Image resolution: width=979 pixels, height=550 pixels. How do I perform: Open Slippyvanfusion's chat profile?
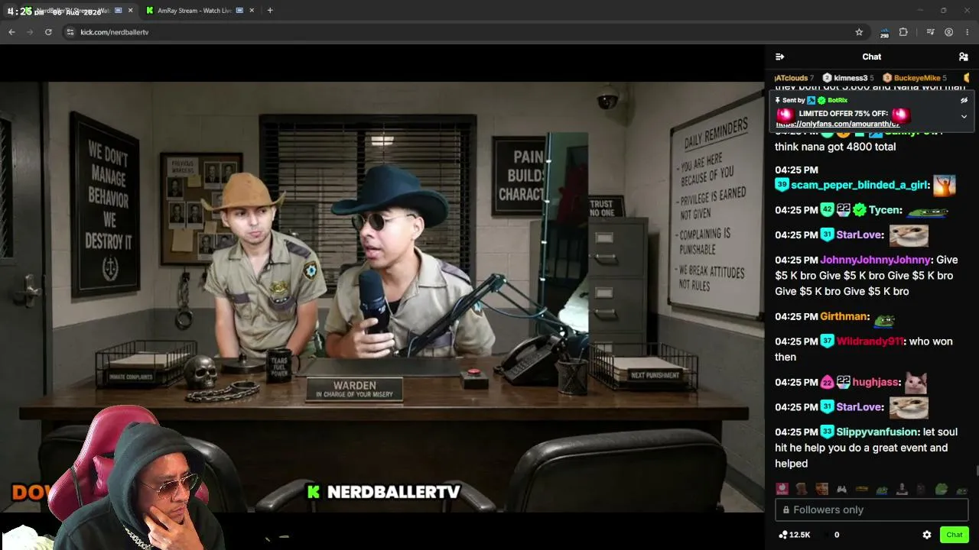pos(877,432)
